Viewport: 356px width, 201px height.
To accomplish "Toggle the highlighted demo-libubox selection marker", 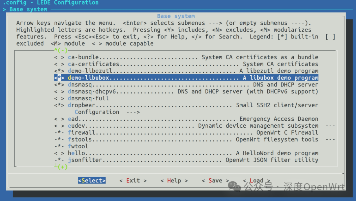I will pyautogui.click(x=59, y=78).
